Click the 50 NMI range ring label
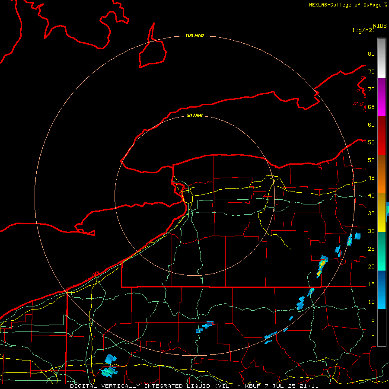 [194, 115]
